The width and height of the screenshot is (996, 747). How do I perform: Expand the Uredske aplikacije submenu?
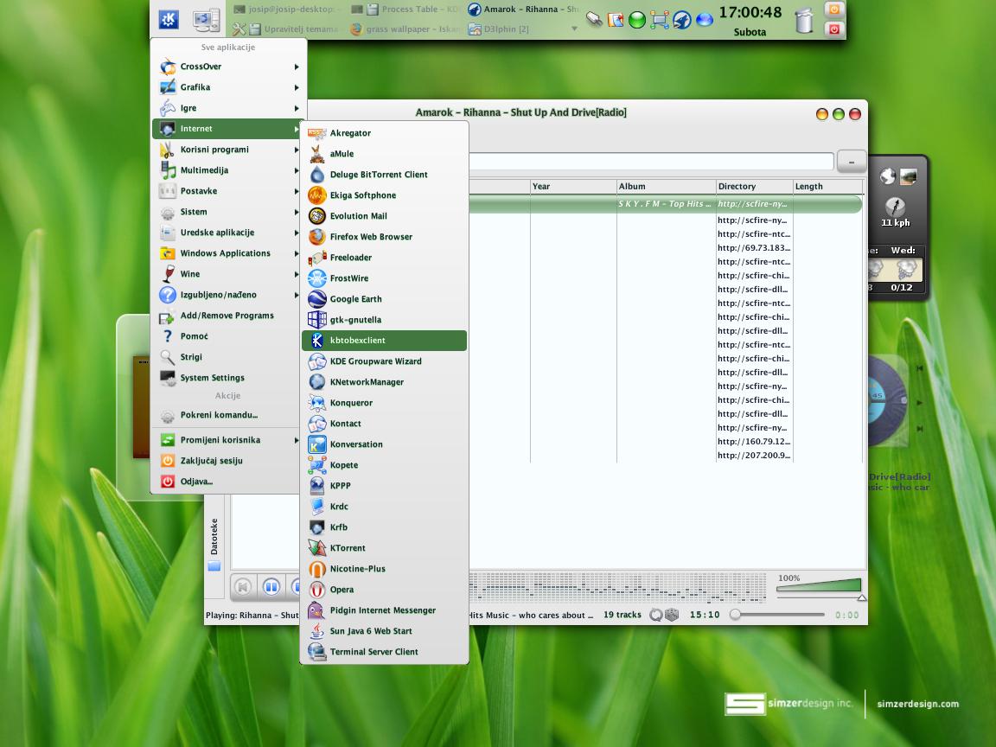[x=227, y=233]
